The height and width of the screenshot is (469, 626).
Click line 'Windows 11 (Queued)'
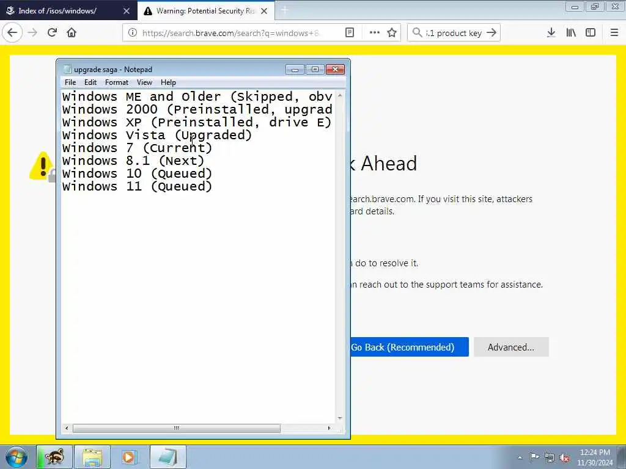(137, 186)
